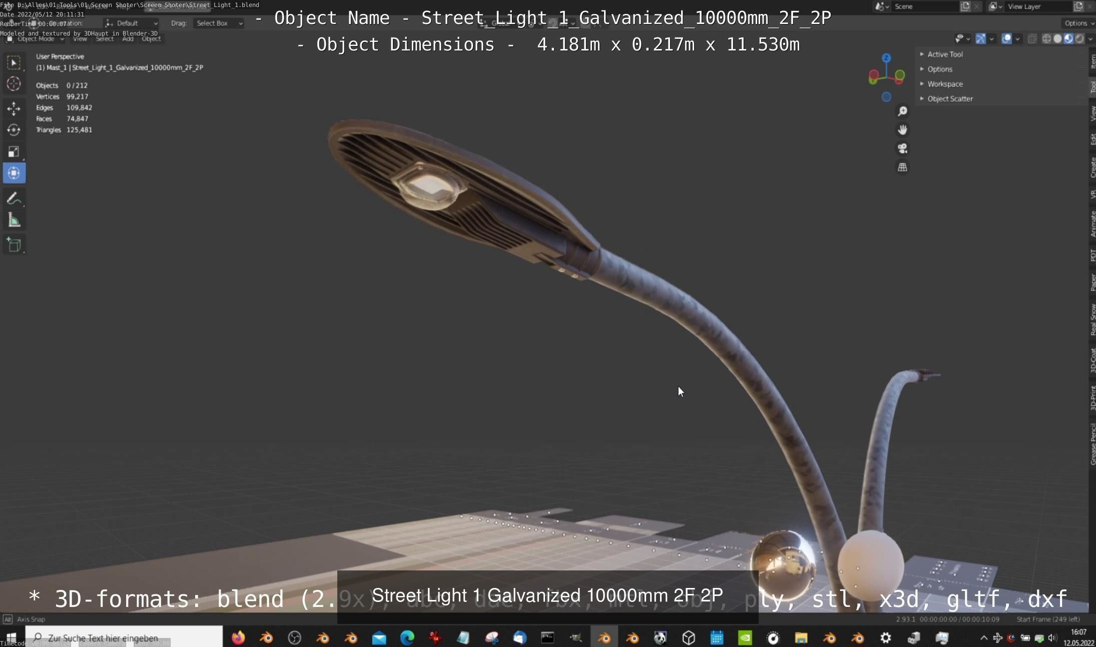Open the Select menu in viewport header
This screenshot has height=647, width=1096.
coord(105,39)
